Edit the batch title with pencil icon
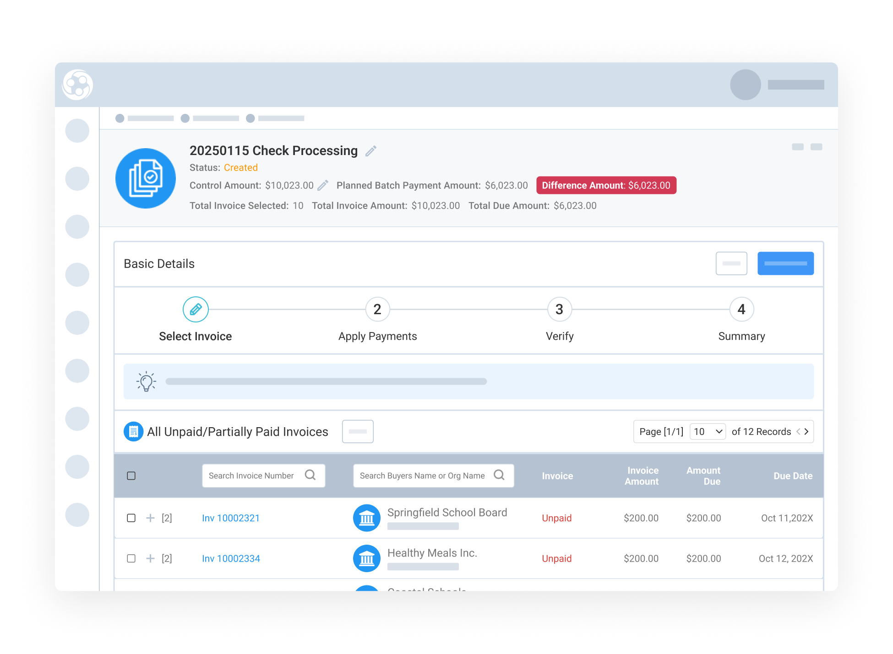This screenshot has width=893, height=654. coord(371,151)
